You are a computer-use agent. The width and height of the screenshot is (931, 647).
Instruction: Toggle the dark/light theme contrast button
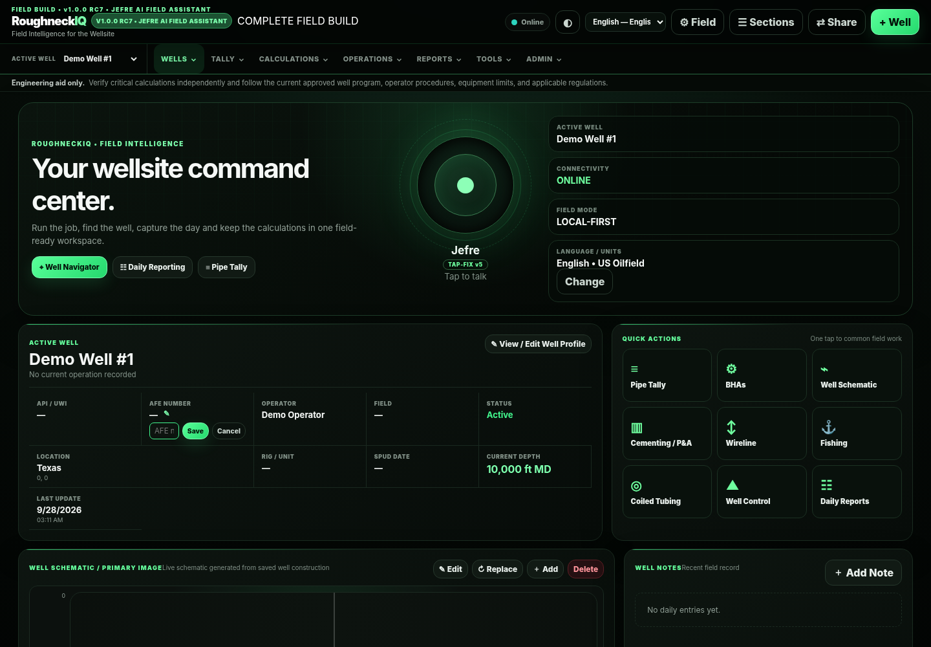(568, 23)
